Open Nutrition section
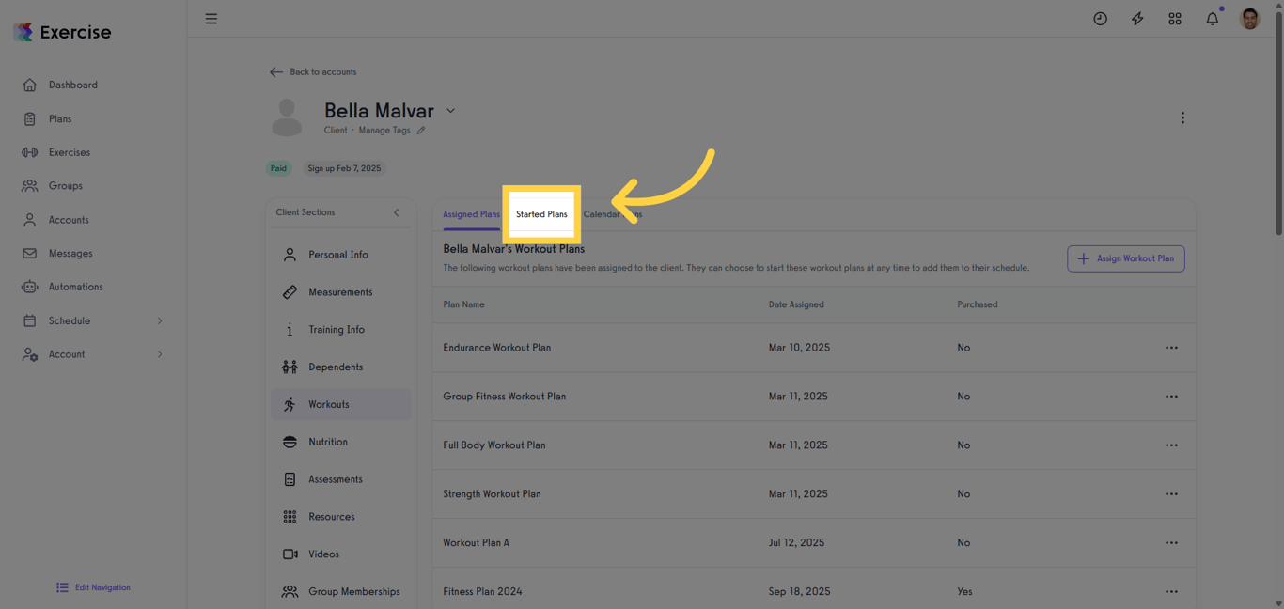The image size is (1284, 609). pos(341,442)
